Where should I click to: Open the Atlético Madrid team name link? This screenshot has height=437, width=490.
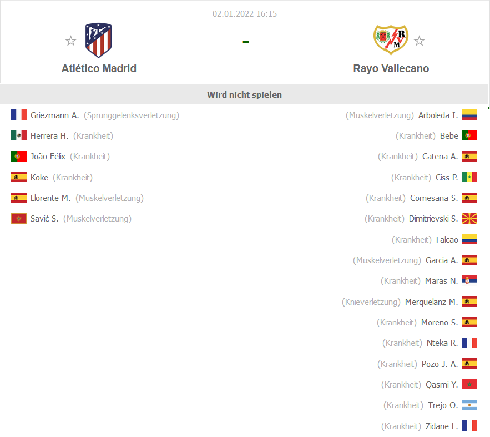tap(99, 68)
